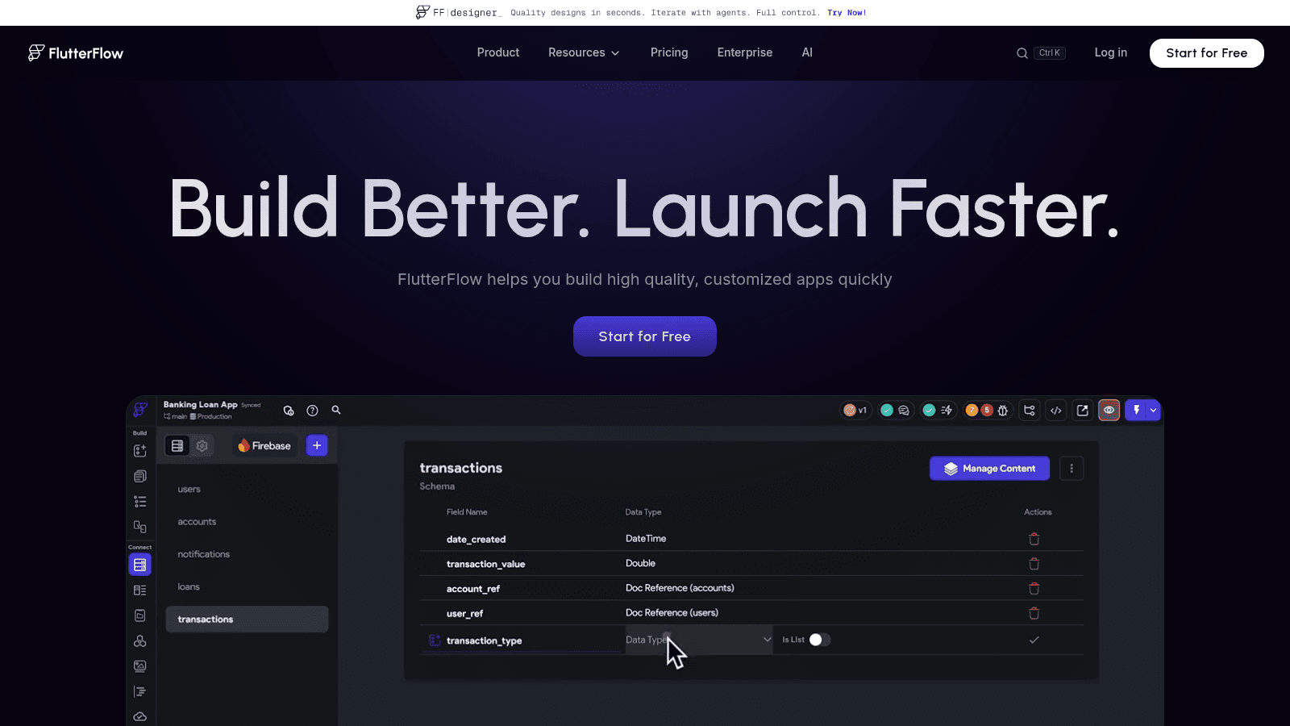The image size is (1290, 726).
Task: Click the app search magnifier icon
Action: point(336,410)
